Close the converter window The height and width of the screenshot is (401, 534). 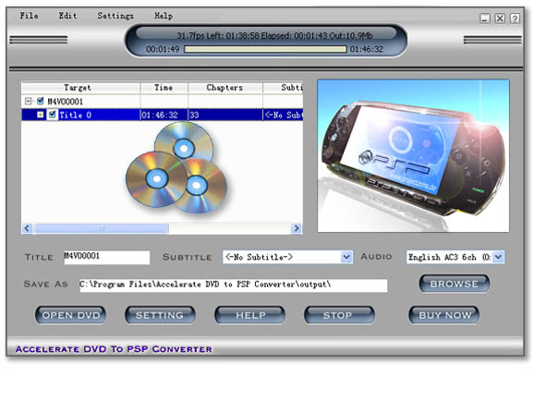[500, 18]
